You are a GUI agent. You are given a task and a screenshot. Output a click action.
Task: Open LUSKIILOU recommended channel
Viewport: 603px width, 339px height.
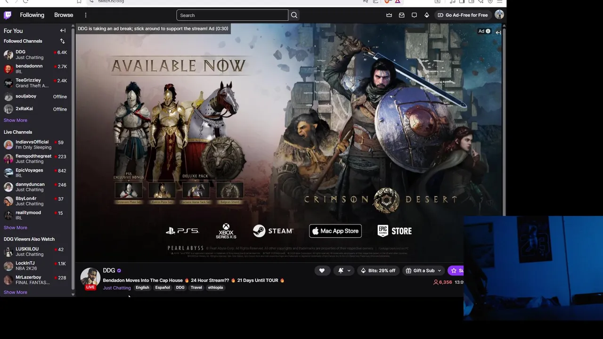click(36, 251)
